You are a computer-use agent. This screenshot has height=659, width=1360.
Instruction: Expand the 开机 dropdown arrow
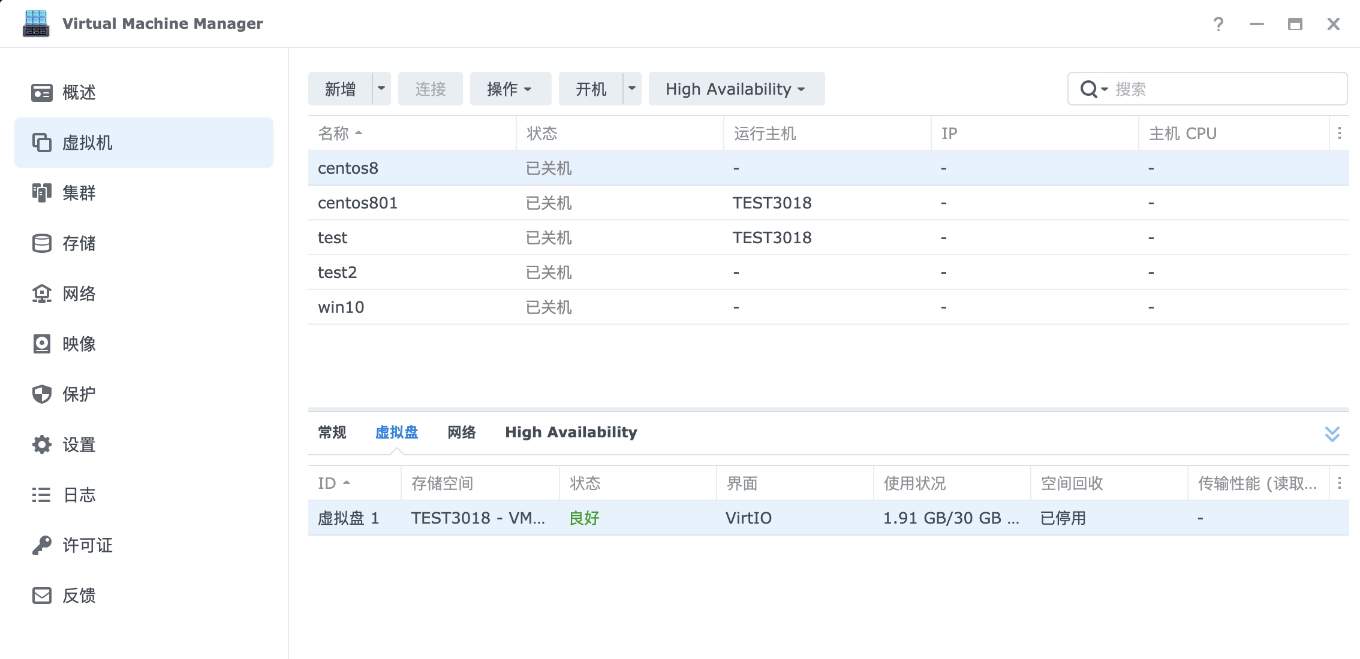click(632, 89)
